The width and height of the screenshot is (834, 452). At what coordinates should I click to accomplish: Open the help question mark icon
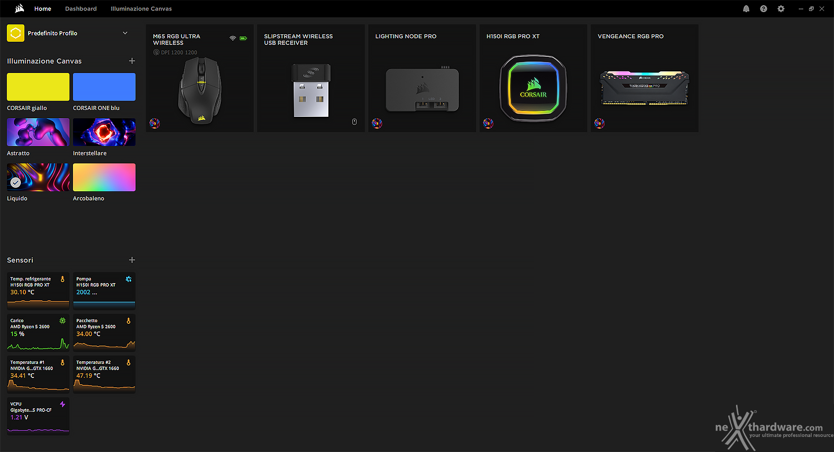click(x=764, y=9)
